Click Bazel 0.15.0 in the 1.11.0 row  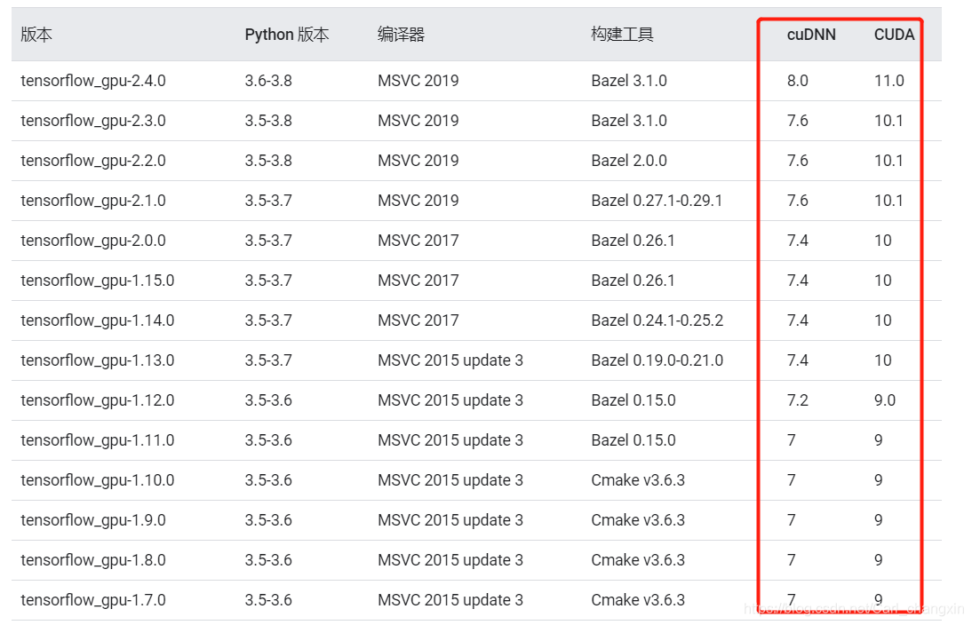[x=633, y=440]
